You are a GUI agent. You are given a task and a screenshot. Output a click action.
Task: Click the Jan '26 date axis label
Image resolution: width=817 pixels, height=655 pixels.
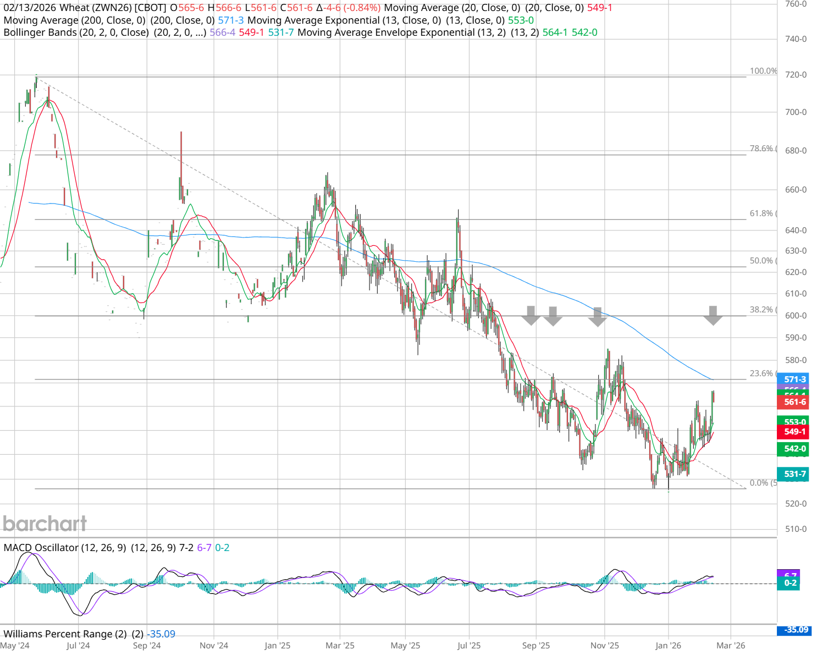click(x=668, y=646)
